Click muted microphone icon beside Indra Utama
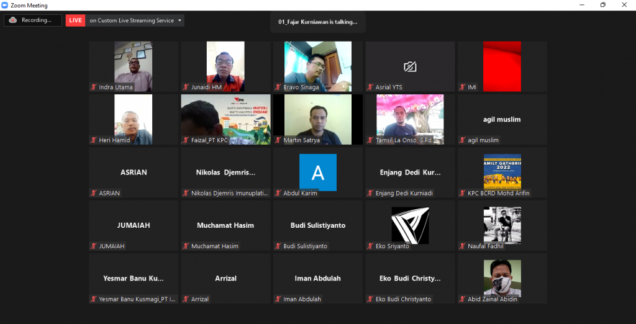 click(94, 88)
